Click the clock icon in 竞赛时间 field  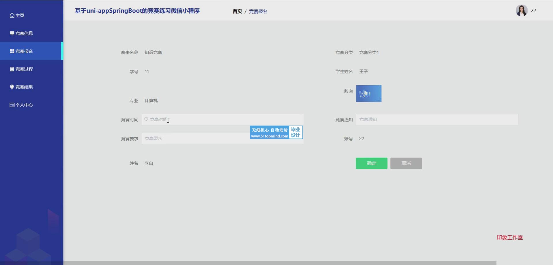146,119
